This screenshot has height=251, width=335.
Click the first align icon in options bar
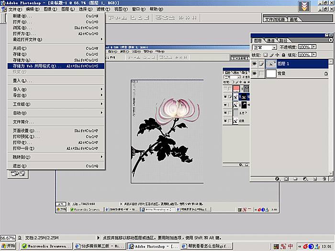point(111,18)
